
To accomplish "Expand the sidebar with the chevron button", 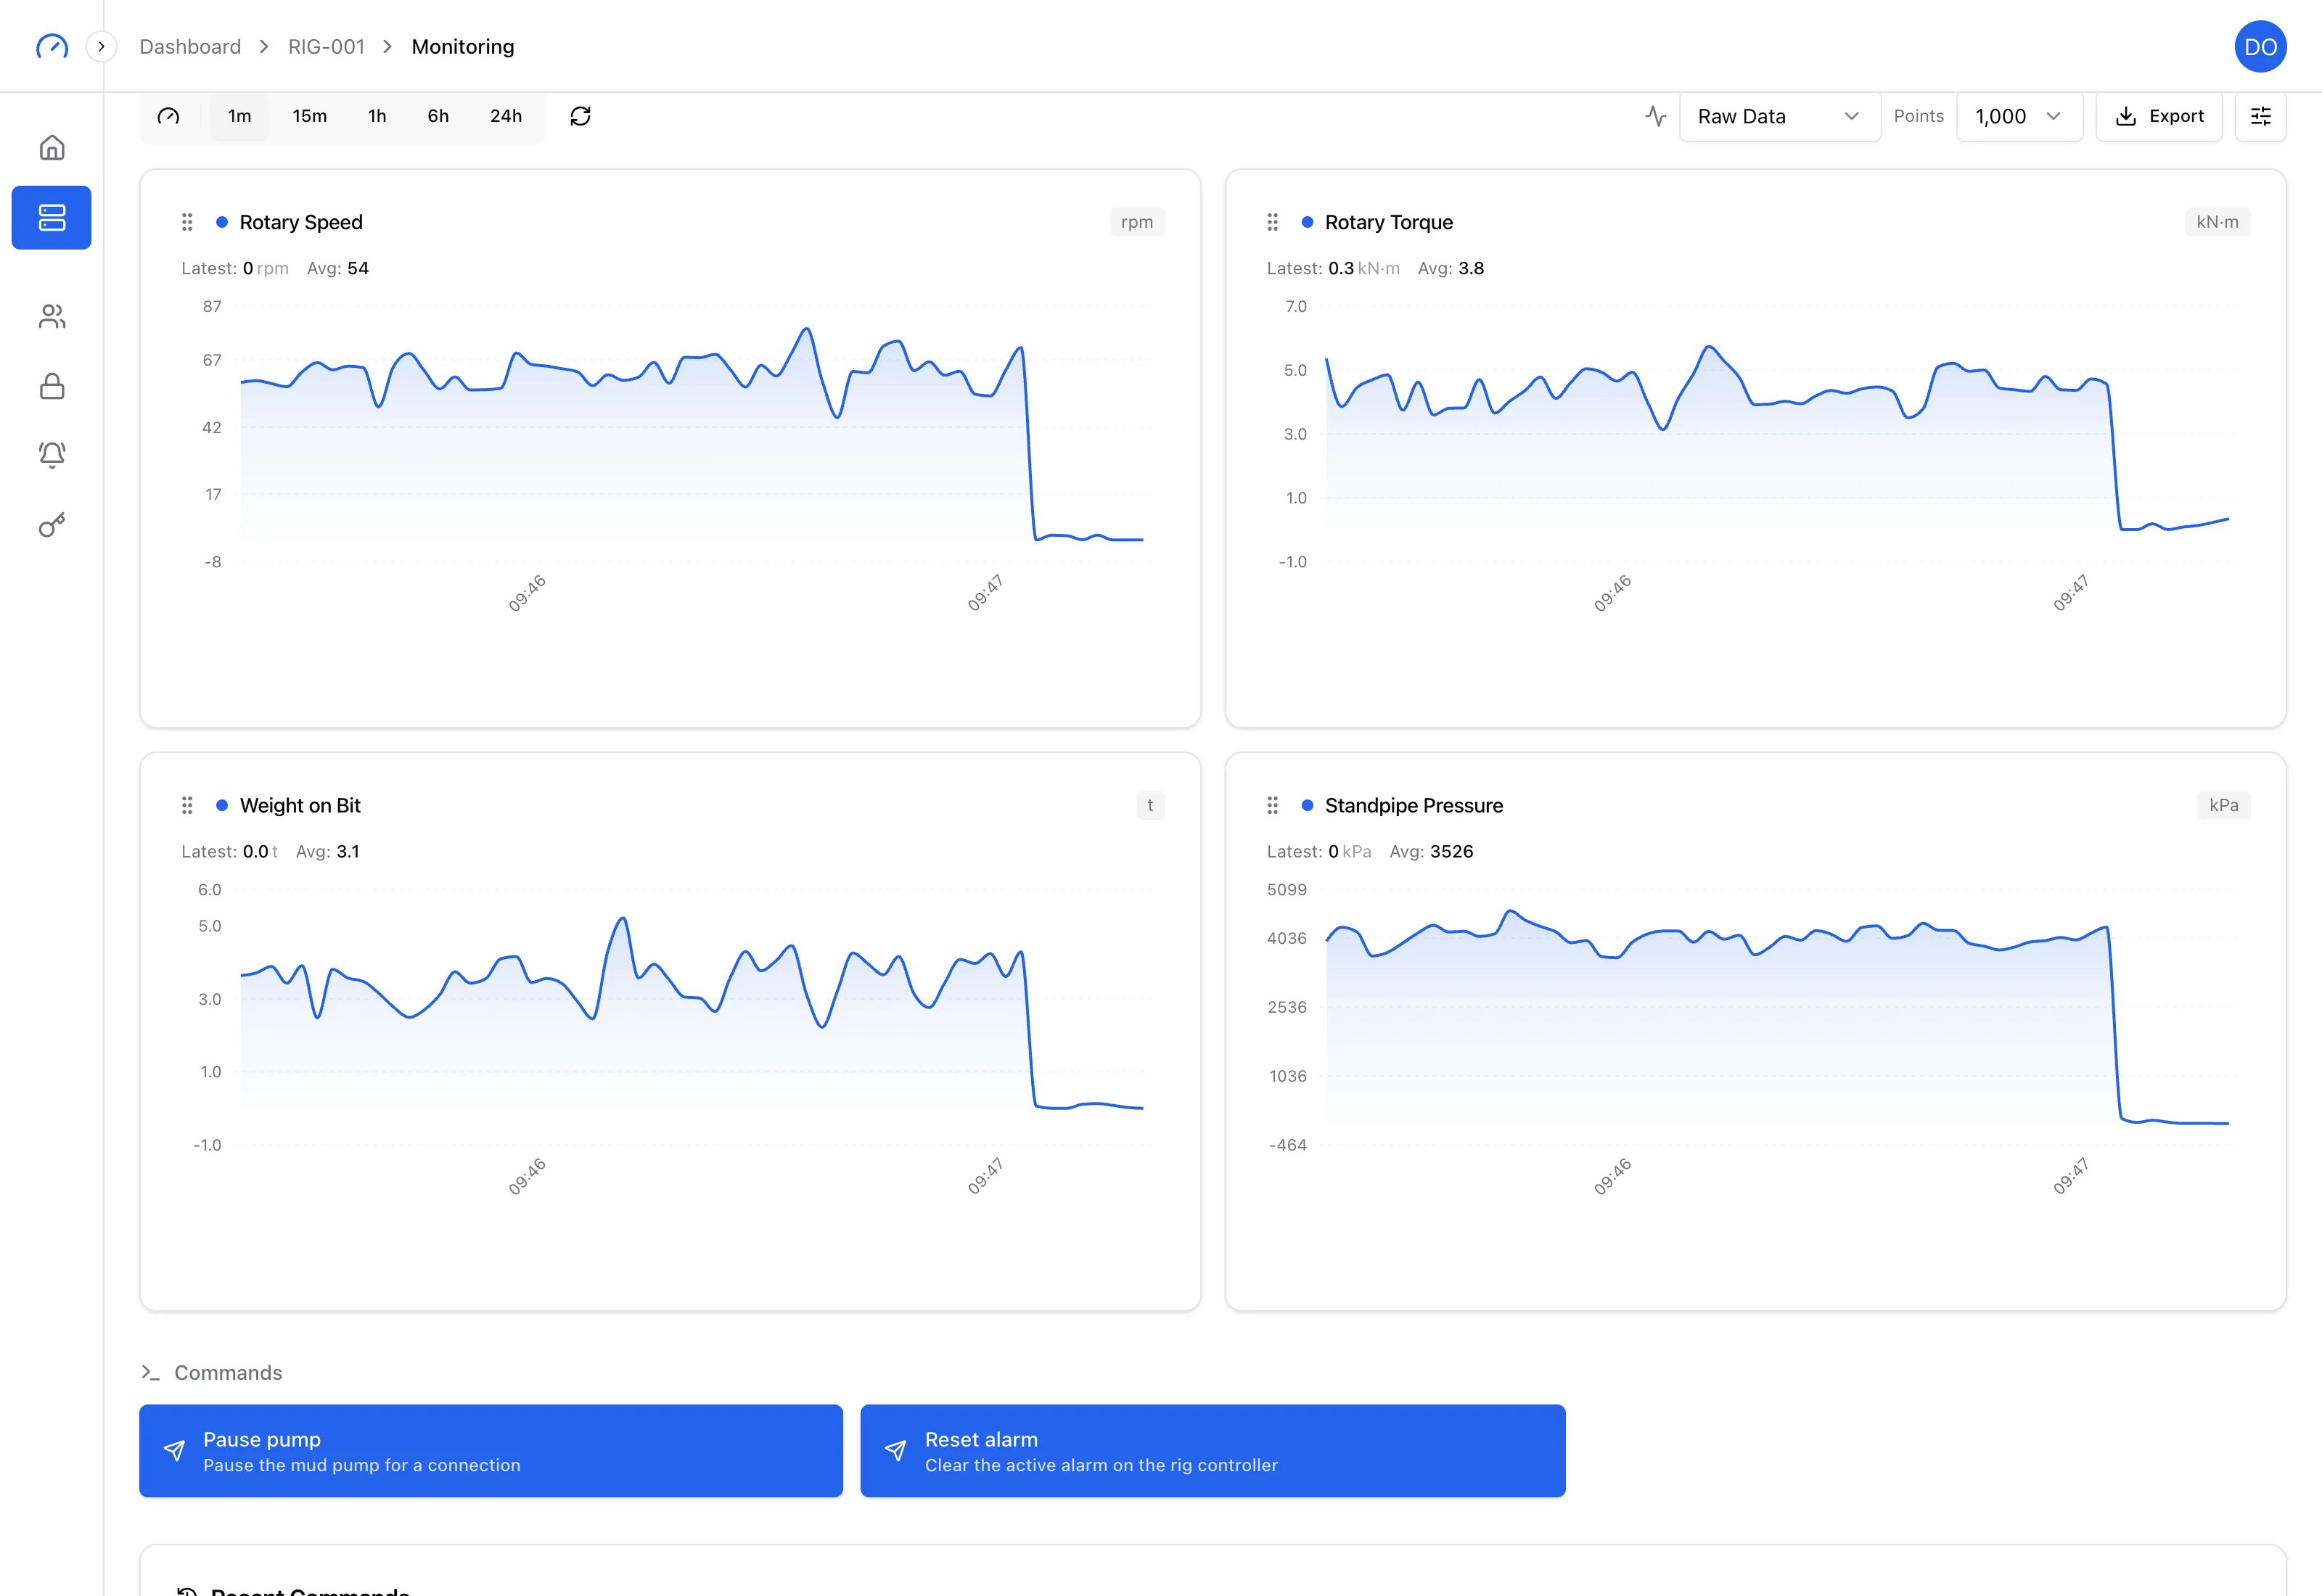I will click(101, 46).
